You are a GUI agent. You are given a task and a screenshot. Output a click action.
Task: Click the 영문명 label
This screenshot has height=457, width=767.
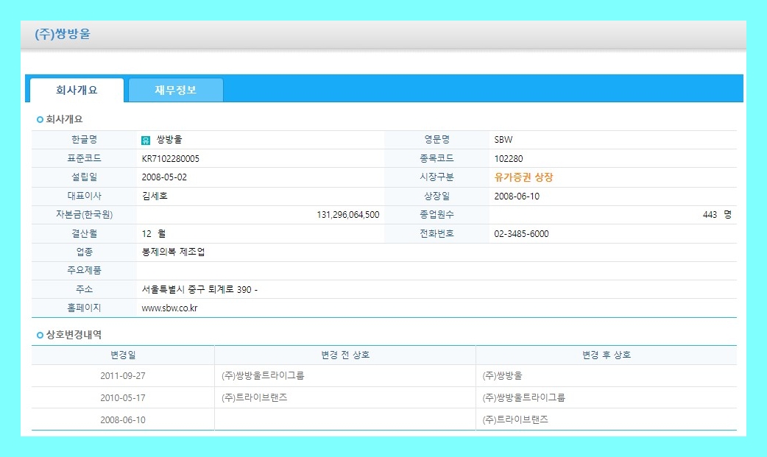coord(436,139)
